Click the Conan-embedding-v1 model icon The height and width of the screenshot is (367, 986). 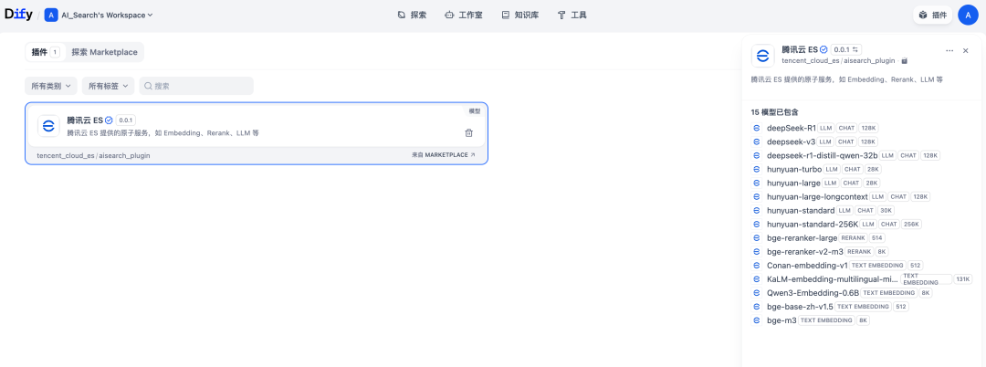pos(757,265)
